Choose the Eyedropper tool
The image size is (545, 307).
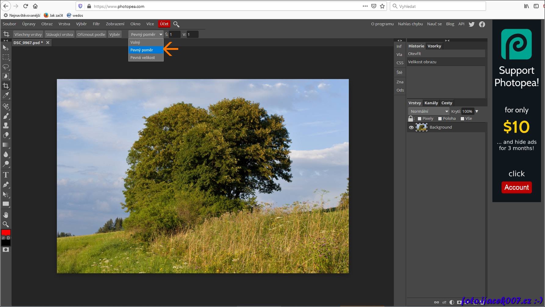[x=6, y=95]
